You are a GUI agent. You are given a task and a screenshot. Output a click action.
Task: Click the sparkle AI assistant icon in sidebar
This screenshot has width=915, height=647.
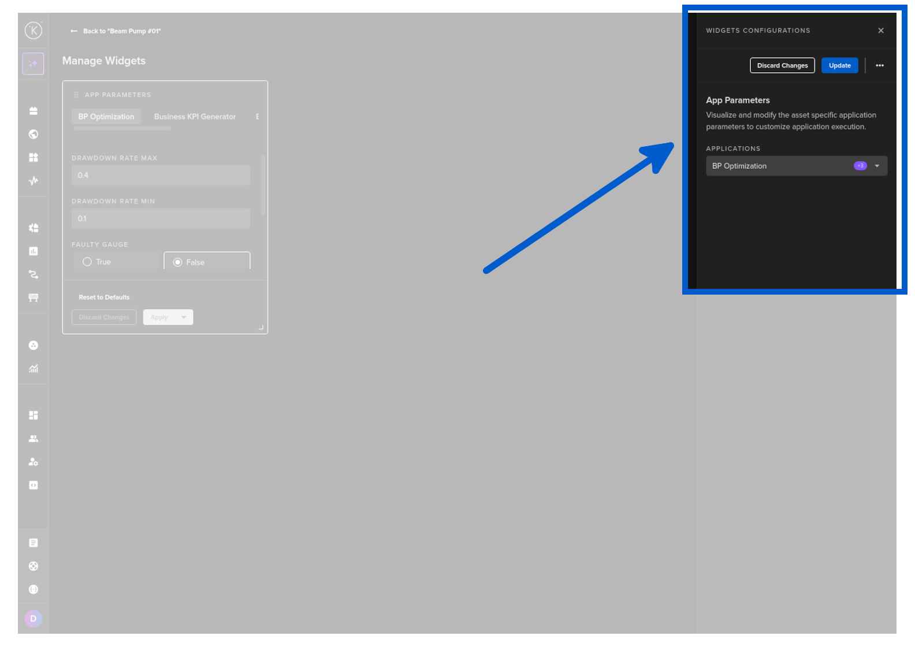[33, 64]
